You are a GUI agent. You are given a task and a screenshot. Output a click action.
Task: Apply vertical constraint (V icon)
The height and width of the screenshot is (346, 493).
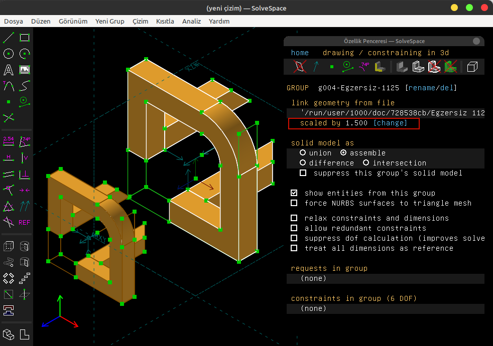pyautogui.click(x=25, y=157)
